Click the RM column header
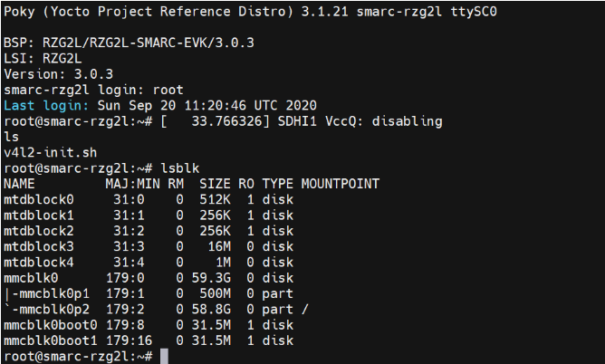This screenshot has height=364, width=605. (x=176, y=184)
